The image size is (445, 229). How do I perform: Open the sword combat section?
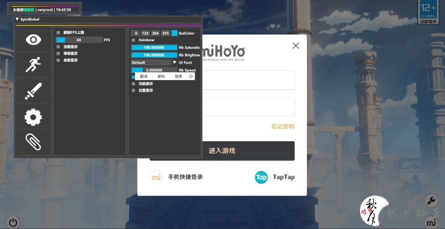(x=33, y=91)
